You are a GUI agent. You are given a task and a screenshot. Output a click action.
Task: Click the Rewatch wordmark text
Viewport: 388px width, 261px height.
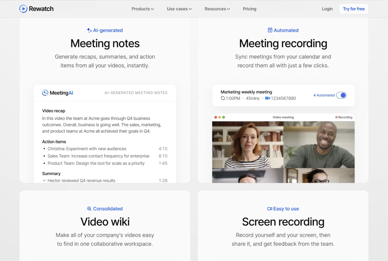(x=41, y=9)
